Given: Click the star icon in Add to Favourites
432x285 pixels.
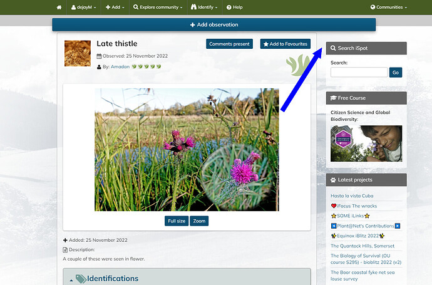Looking at the screenshot, I should pyautogui.click(x=266, y=44).
